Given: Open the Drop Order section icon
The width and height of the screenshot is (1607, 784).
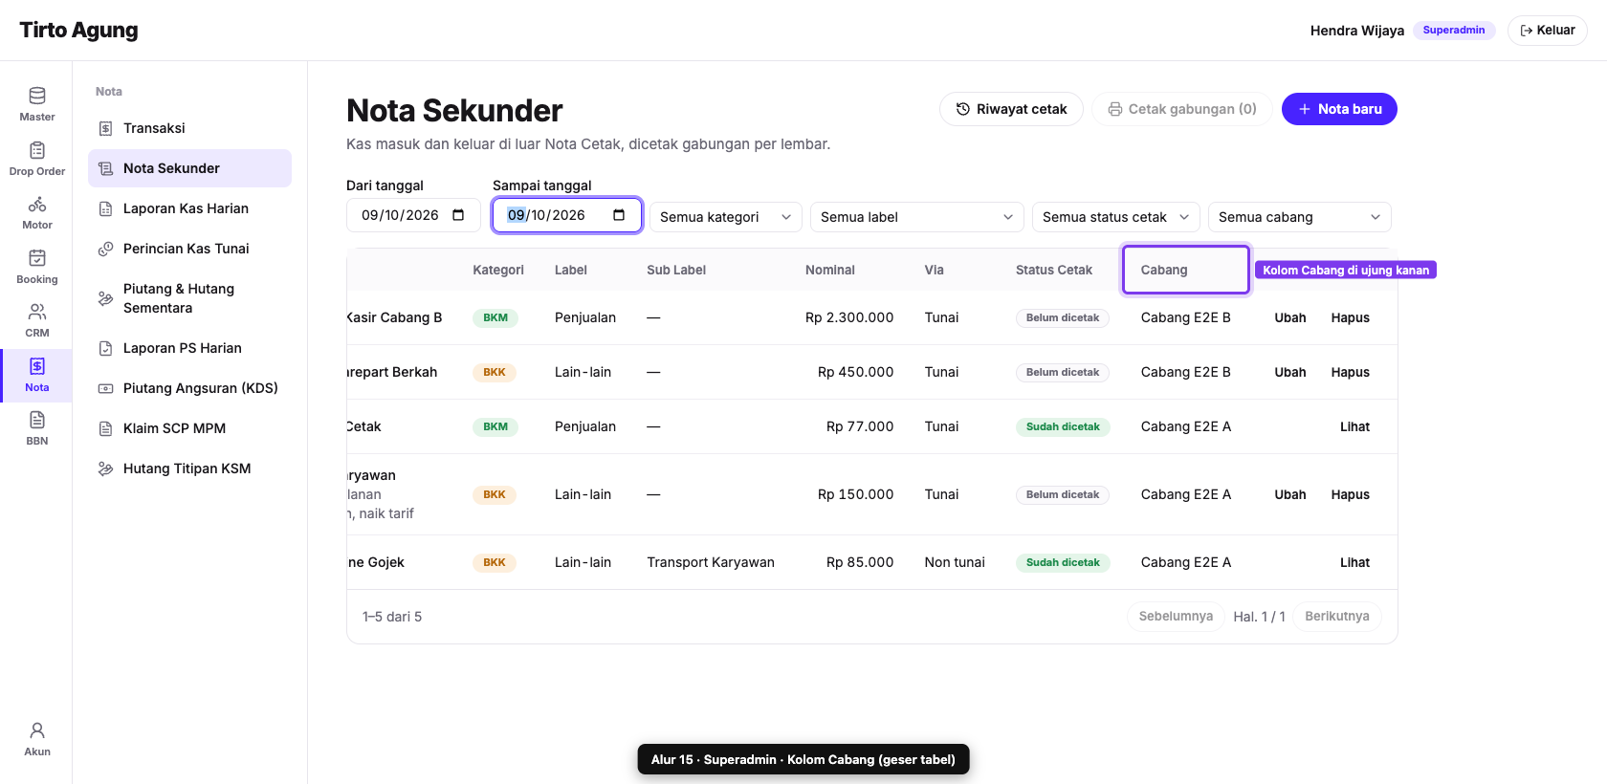Looking at the screenshot, I should click(37, 150).
